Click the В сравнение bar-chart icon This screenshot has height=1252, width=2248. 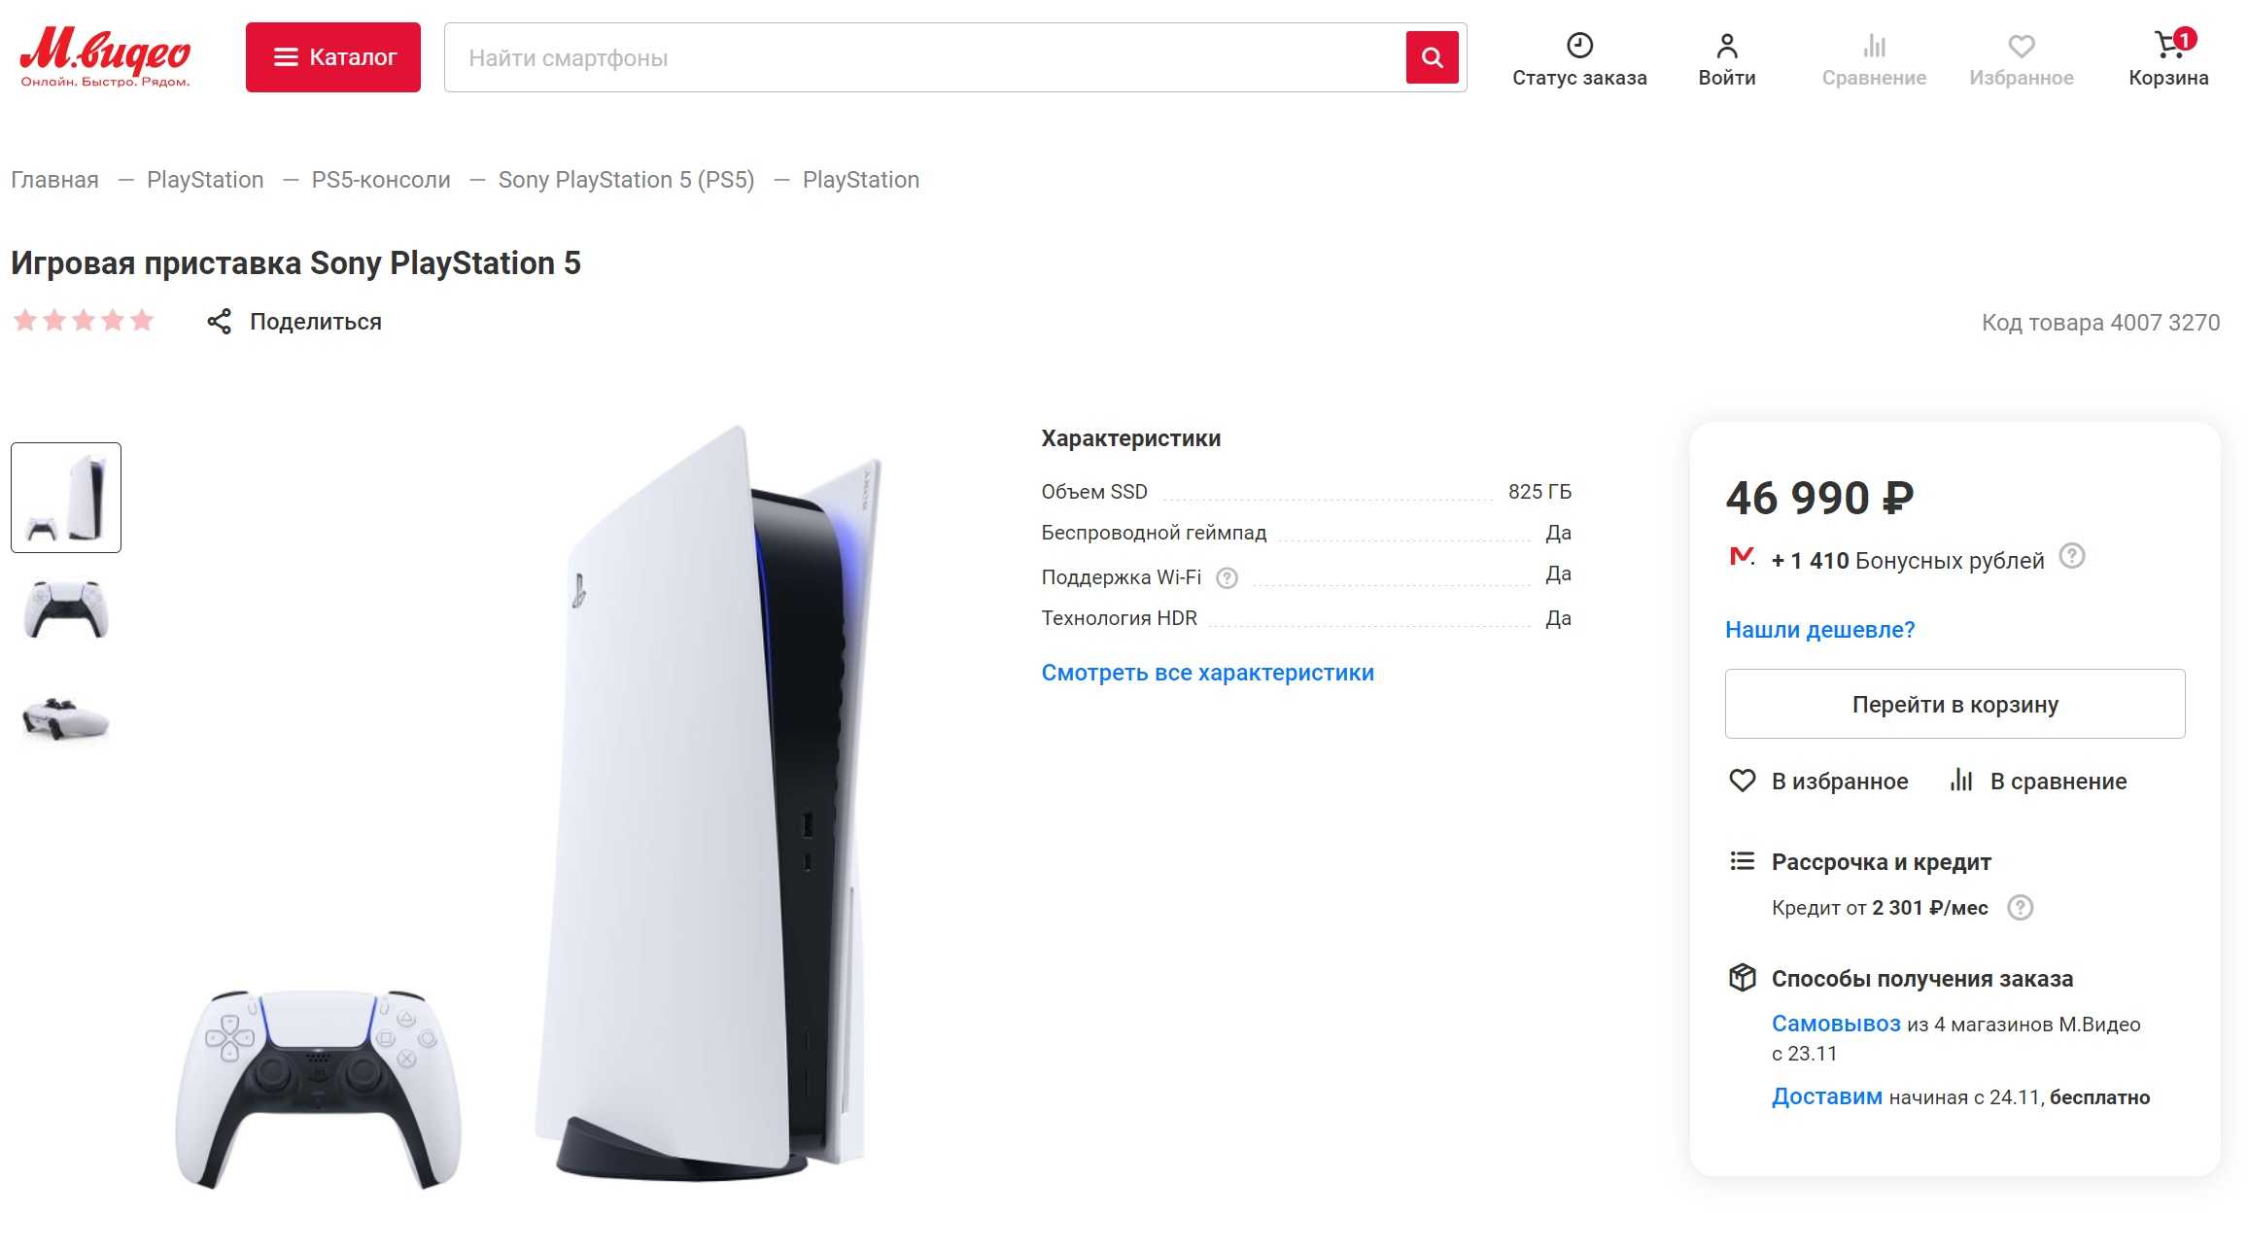click(1961, 780)
